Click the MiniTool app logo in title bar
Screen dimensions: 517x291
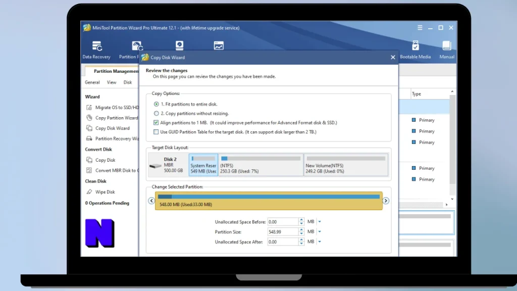[87, 28]
